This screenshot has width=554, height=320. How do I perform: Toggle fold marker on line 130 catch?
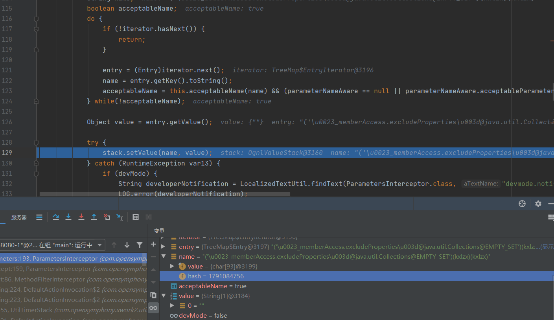point(36,163)
